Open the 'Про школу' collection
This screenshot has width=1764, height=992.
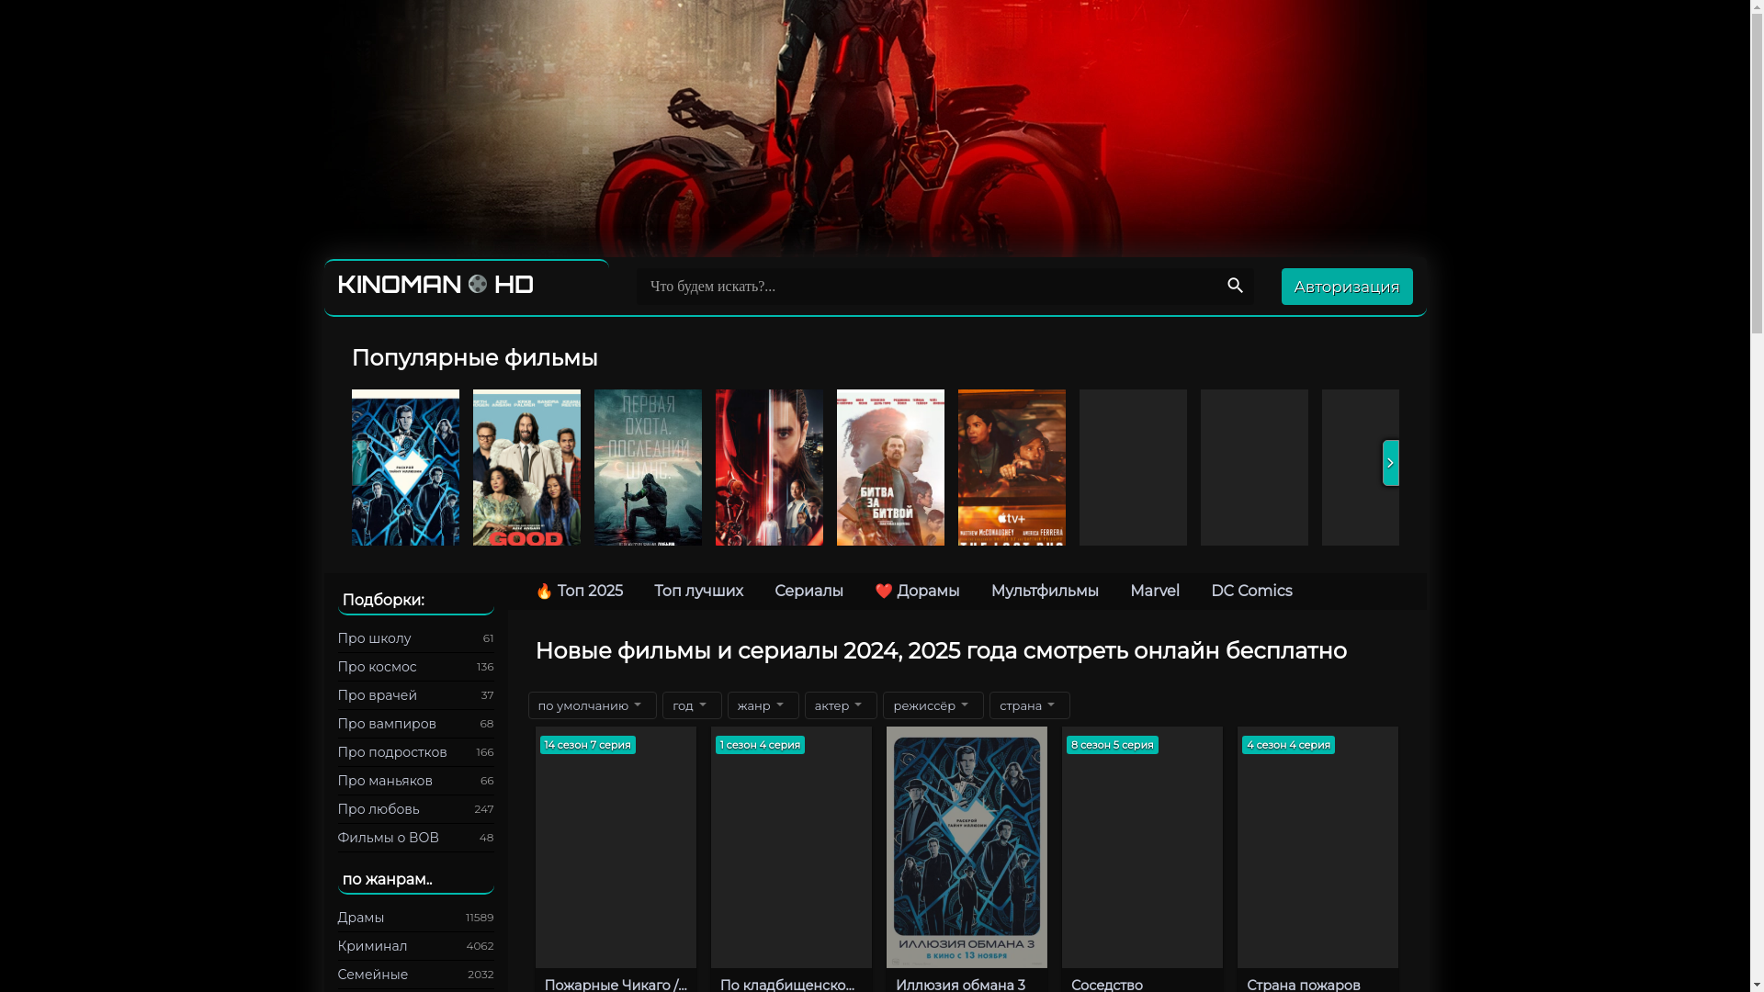tap(415, 638)
